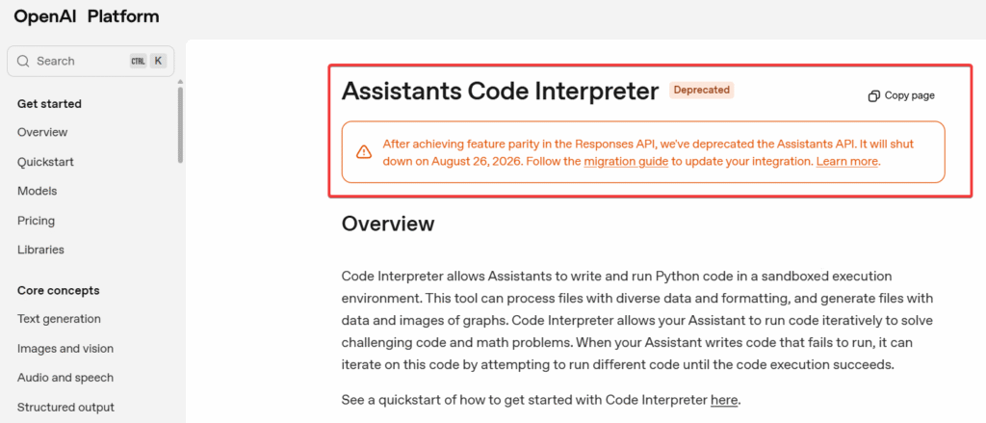Screen dimensions: 986x423
Task: Click the OpenAI Platform logo
Action: (x=87, y=16)
